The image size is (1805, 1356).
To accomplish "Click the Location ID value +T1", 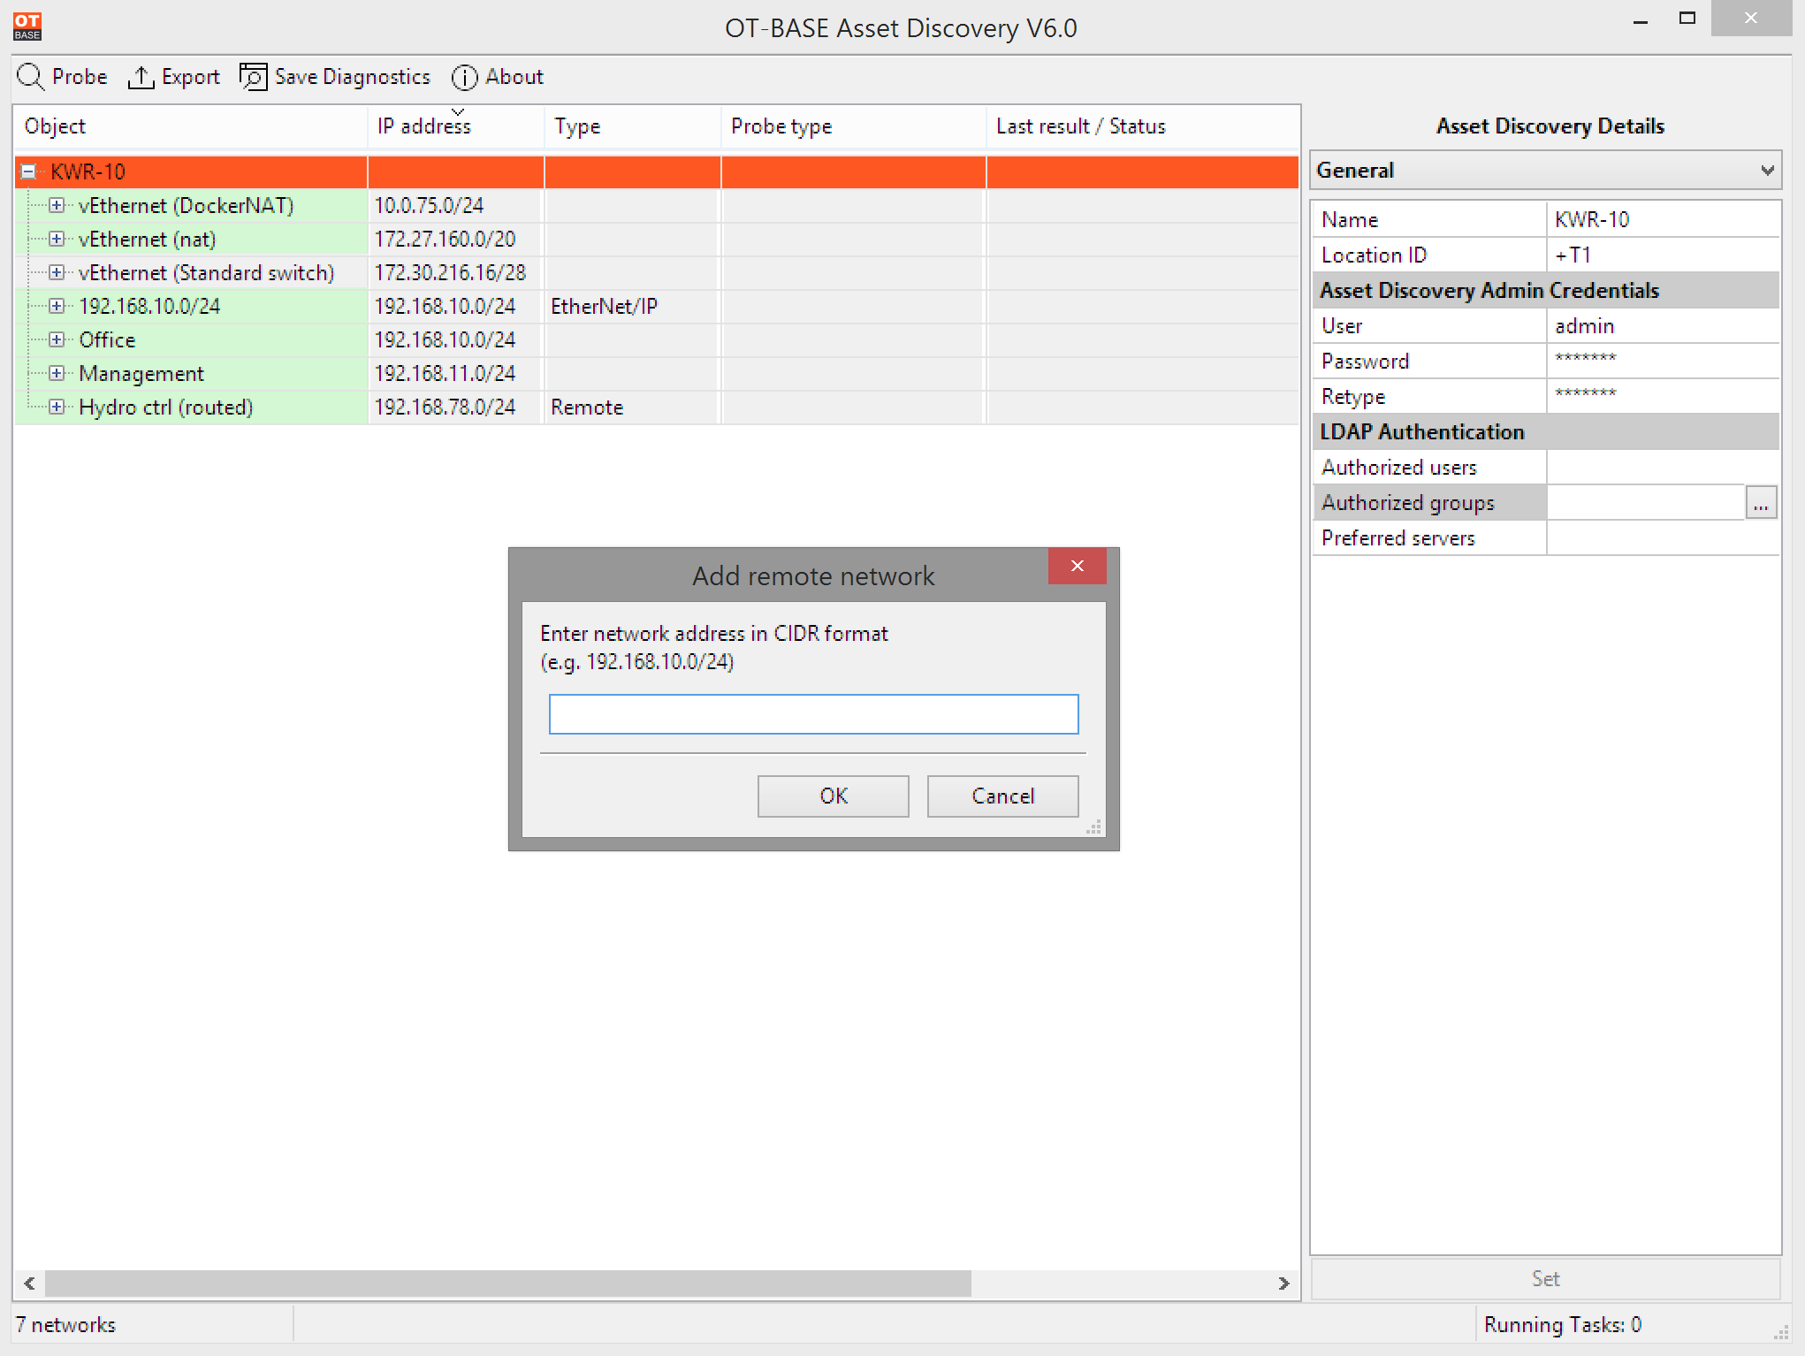I will point(1663,255).
